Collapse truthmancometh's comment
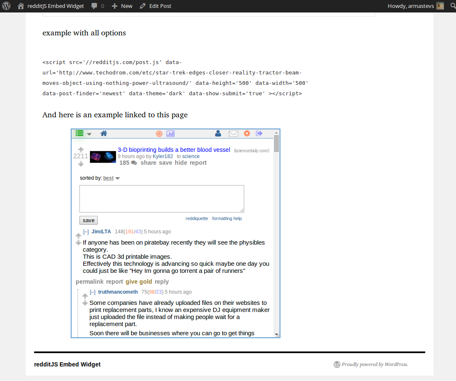This screenshot has height=381, width=456. (93, 292)
